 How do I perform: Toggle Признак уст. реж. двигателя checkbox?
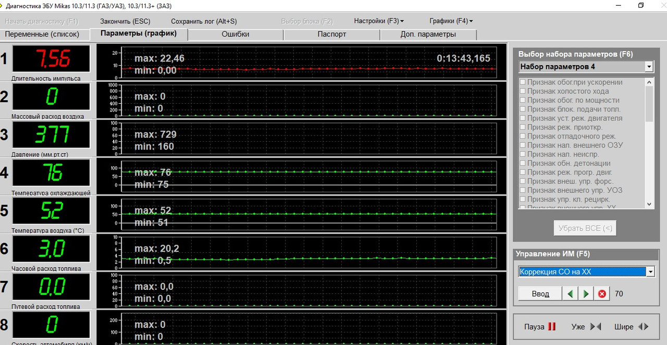(x=523, y=118)
